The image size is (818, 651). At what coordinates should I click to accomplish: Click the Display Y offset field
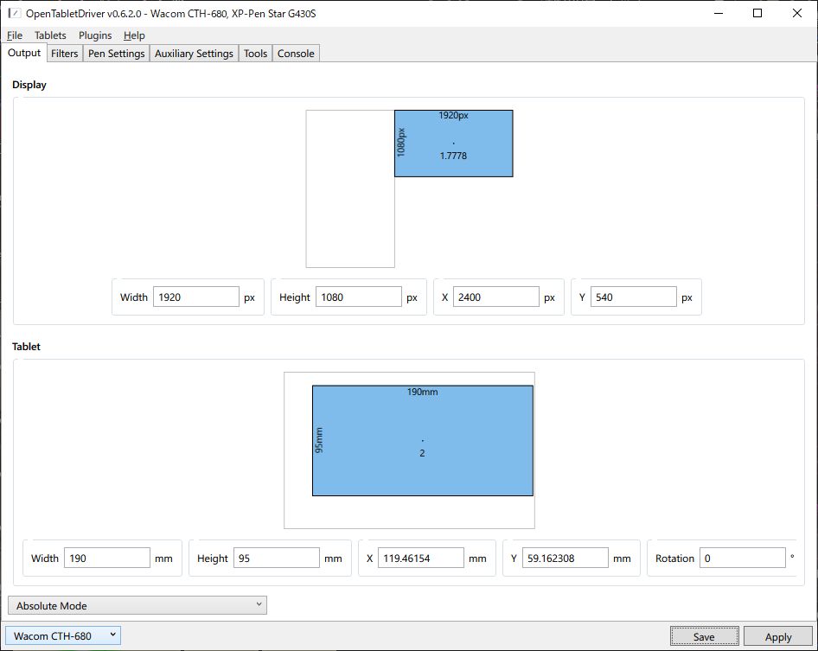(633, 297)
